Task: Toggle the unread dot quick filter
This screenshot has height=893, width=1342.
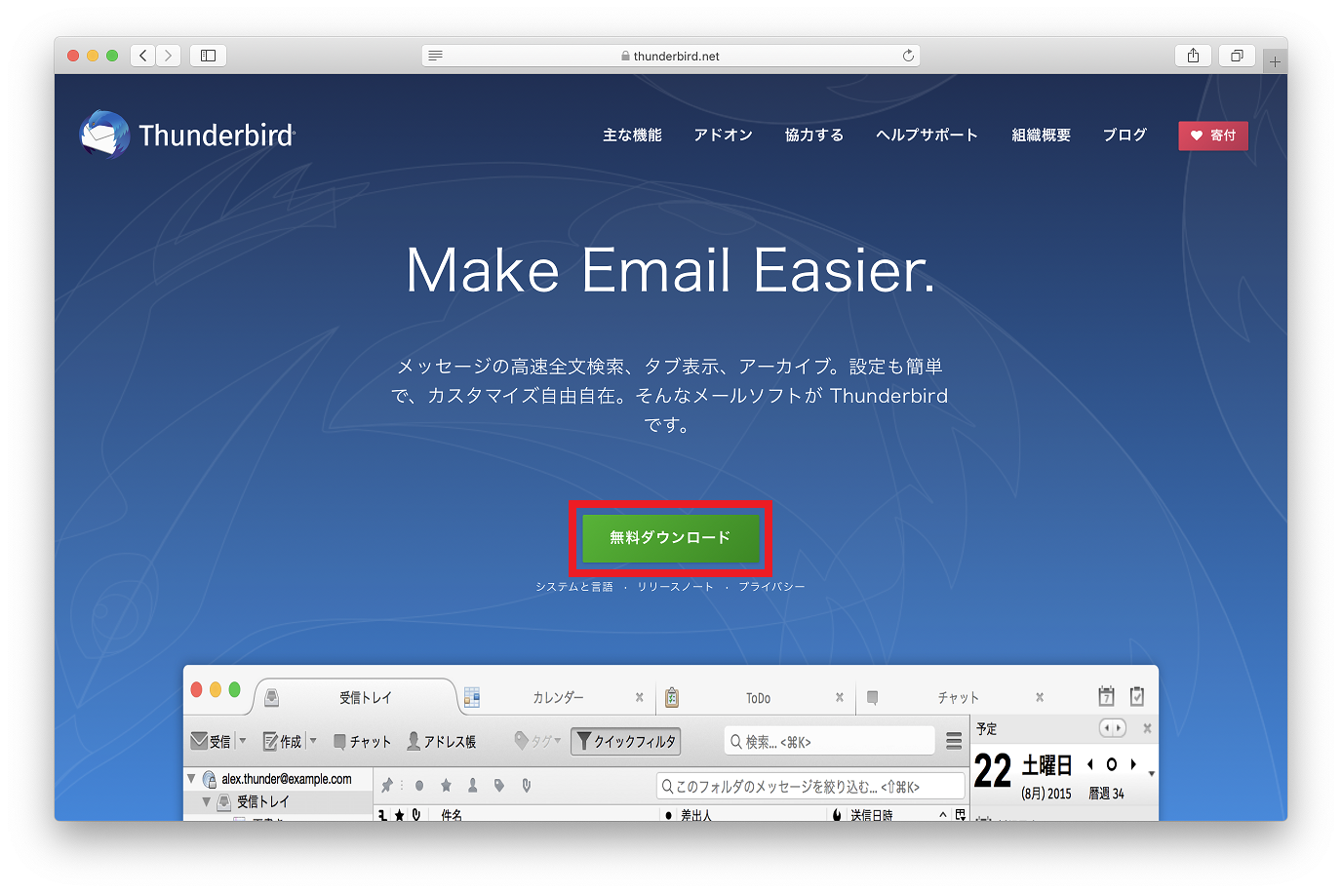Action: 418,785
